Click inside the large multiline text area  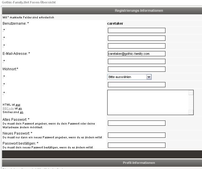[x=148, y=102]
